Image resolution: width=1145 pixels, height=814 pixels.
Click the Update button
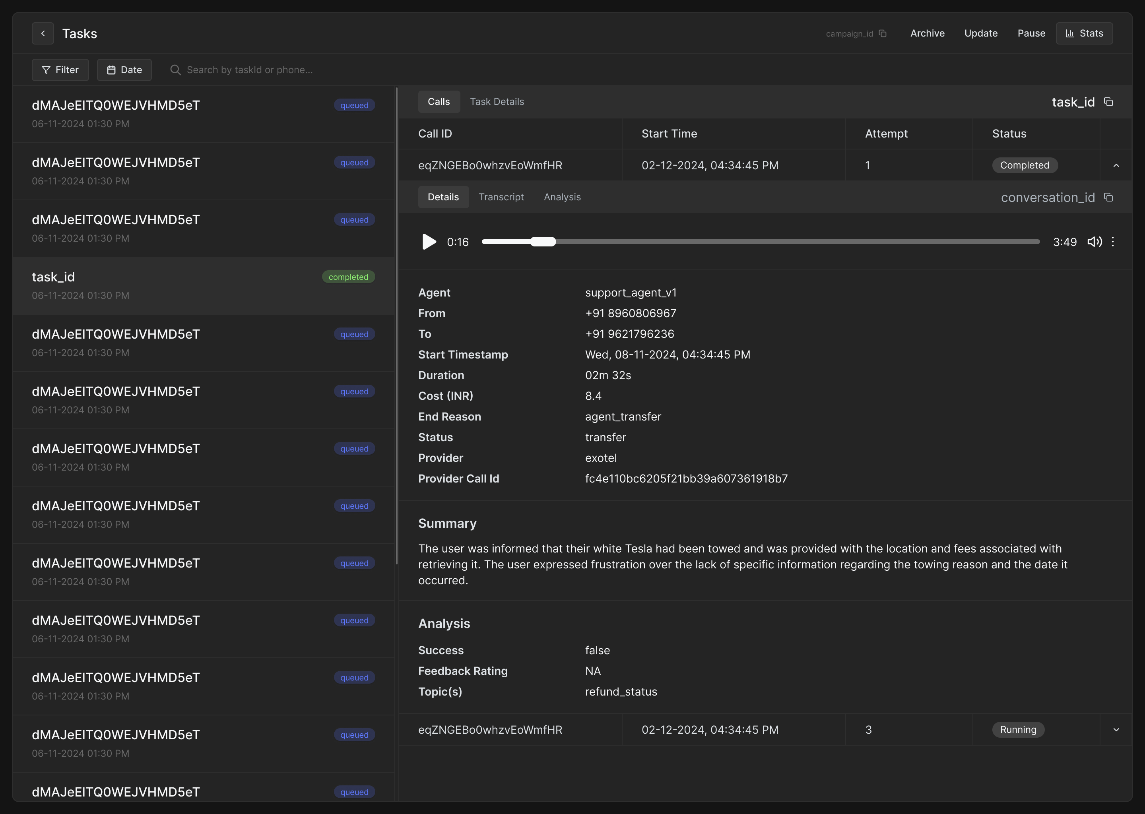[980, 33]
